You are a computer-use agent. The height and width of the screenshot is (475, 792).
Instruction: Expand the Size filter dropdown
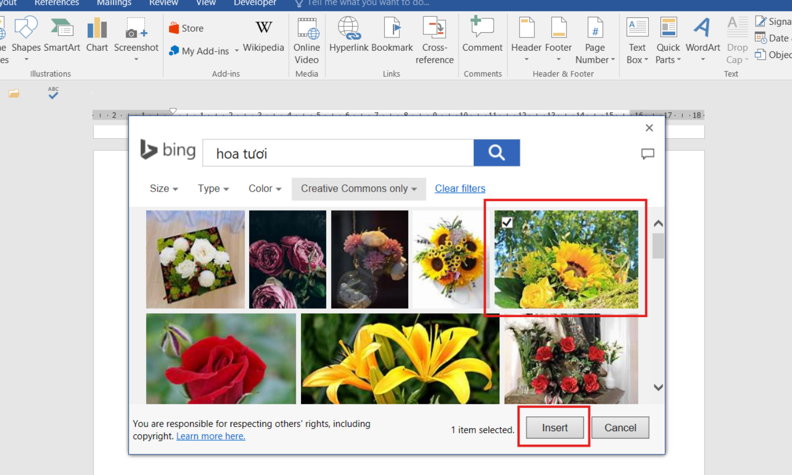pyautogui.click(x=164, y=189)
